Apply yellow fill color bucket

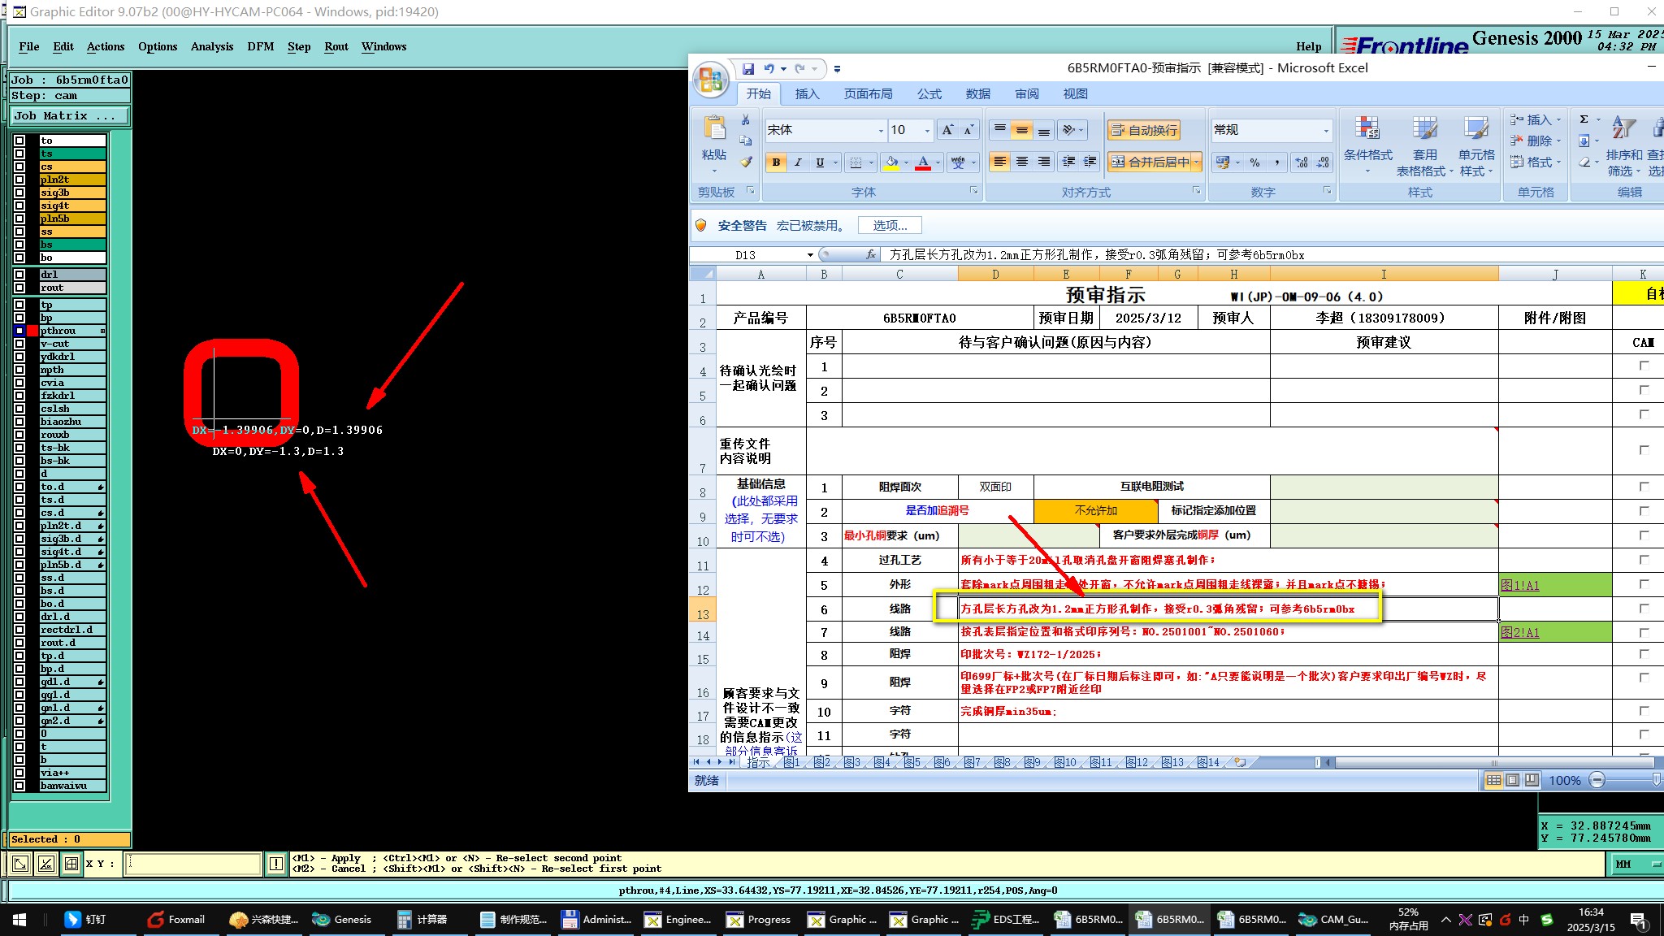[891, 162]
